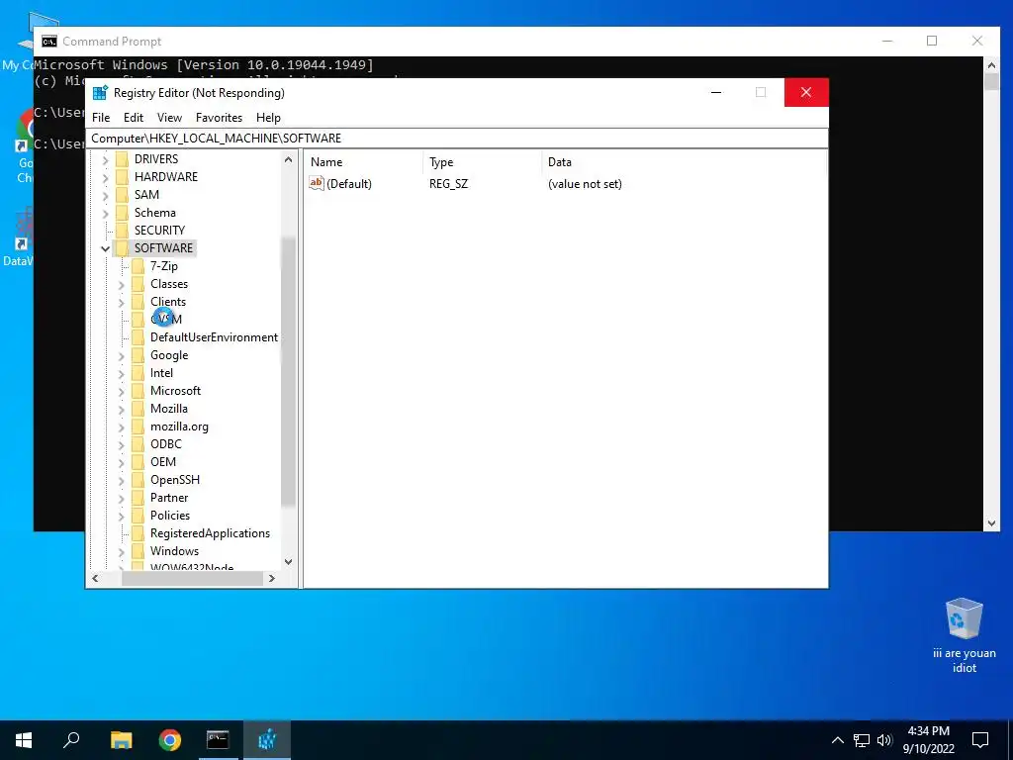Minimize the Registry Editor window
Screen dimensions: 1013x760
716,92
